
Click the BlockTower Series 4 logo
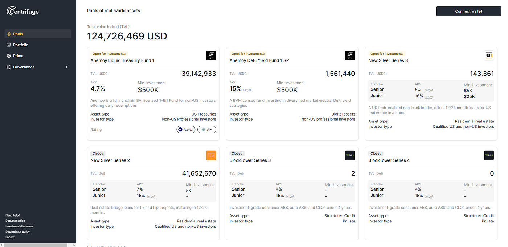[489, 155]
